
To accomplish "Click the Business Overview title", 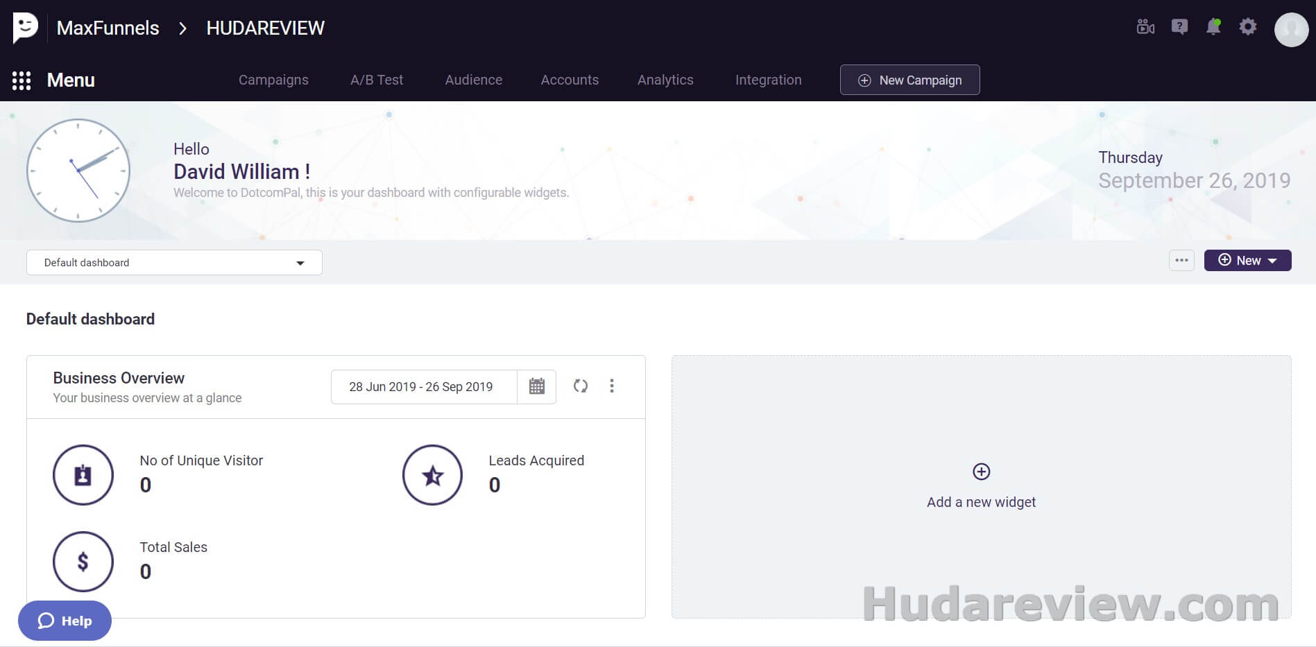I will [119, 378].
